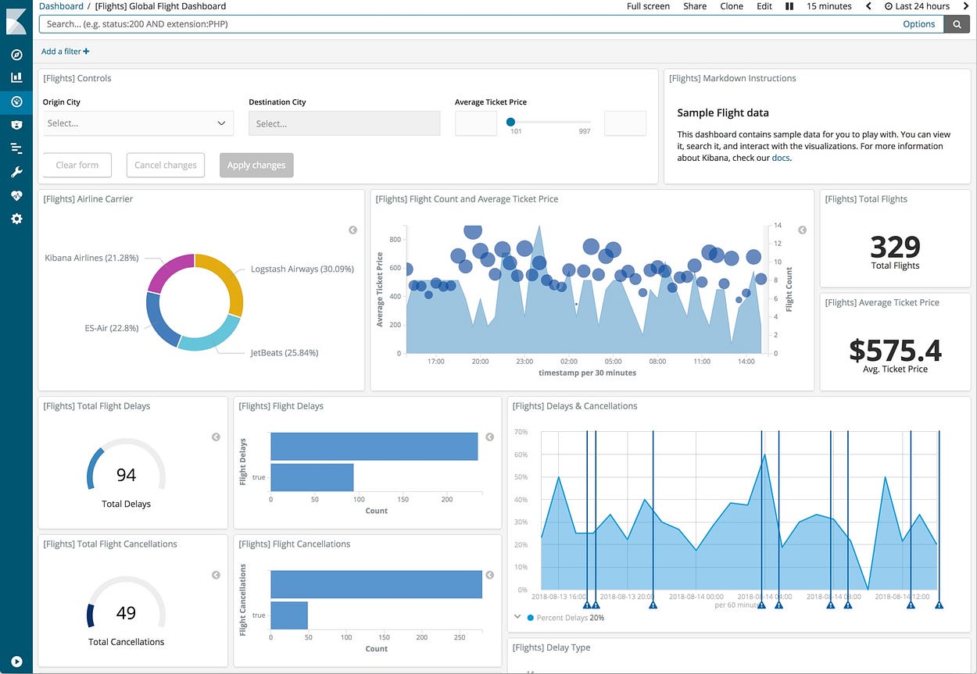
Task: Toggle legend on Flight Cancellations bar chart
Action: tap(489, 575)
